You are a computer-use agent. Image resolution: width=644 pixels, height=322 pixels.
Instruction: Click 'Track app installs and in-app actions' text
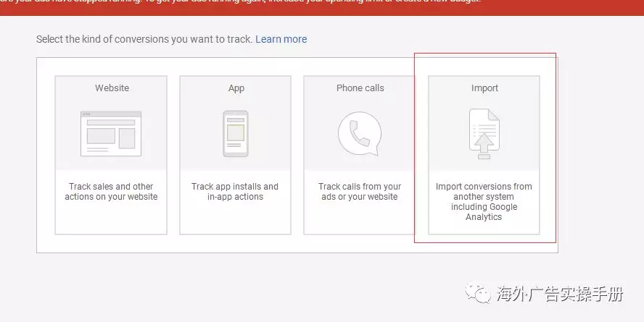click(x=235, y=192)
